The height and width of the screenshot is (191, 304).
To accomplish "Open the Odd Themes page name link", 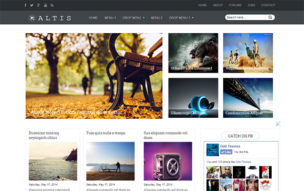I will pos(230,146).
